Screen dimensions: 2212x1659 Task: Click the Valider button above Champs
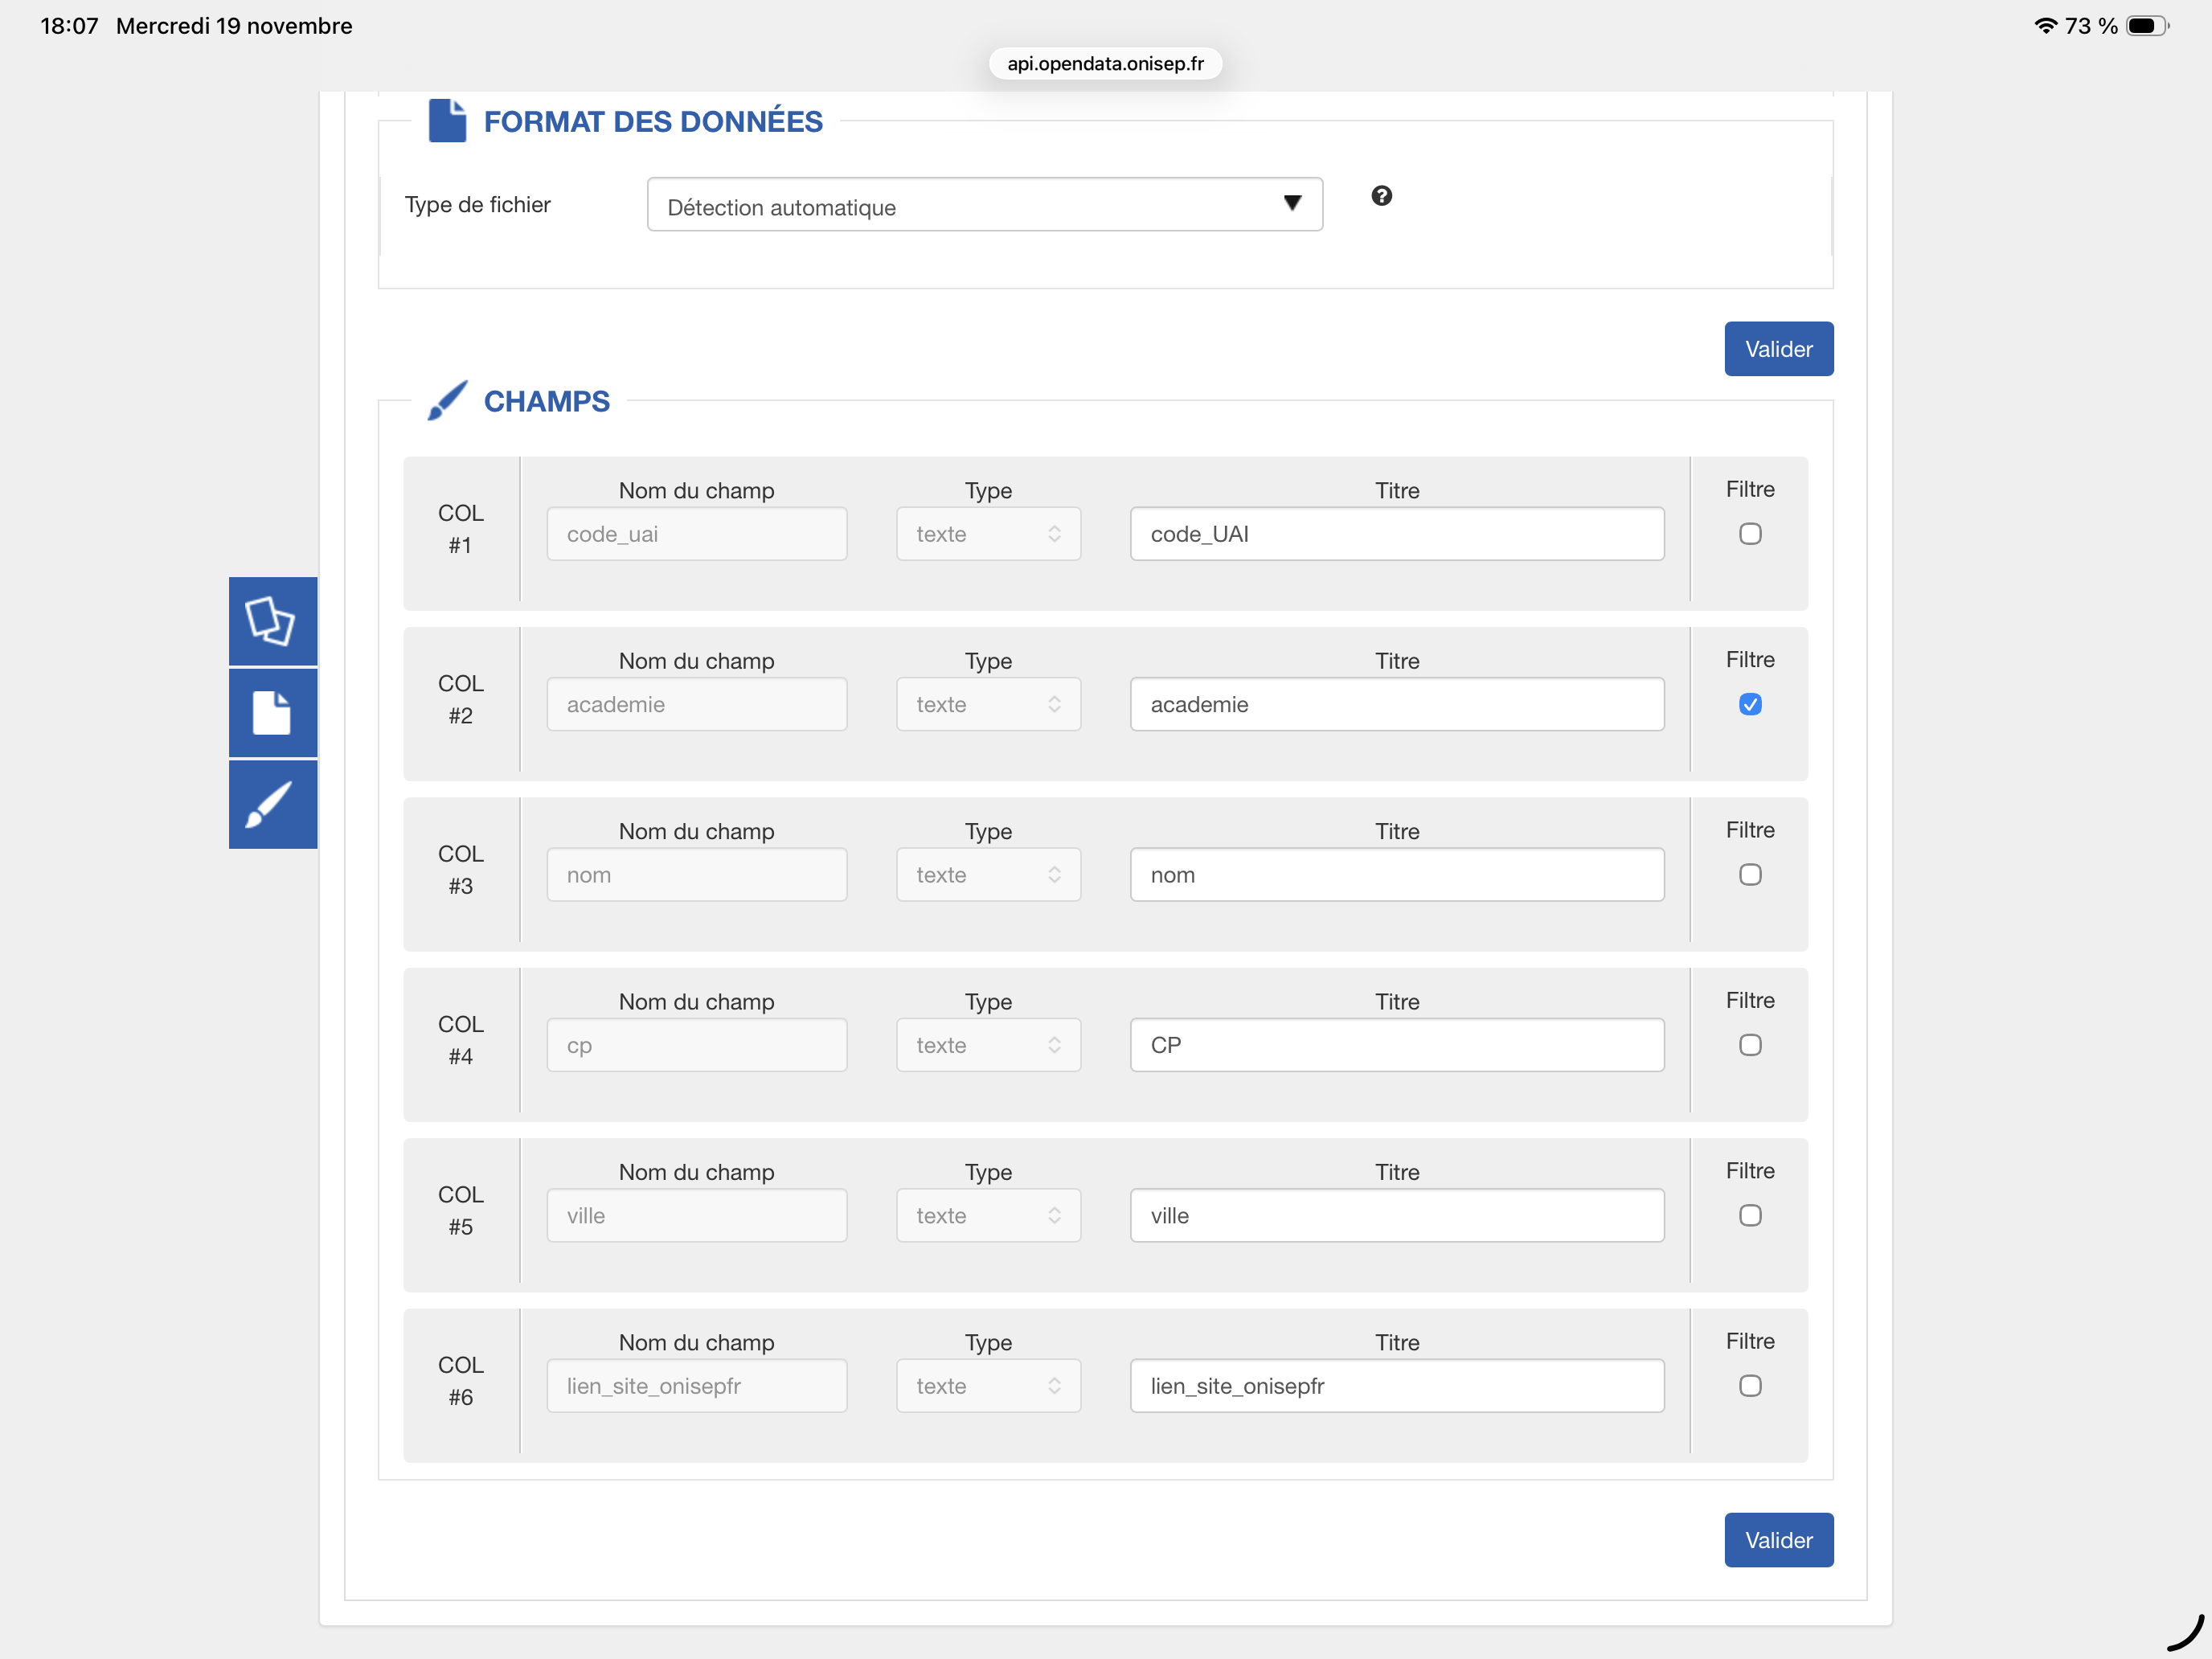pyautogui.click(x=1777, y=349)
